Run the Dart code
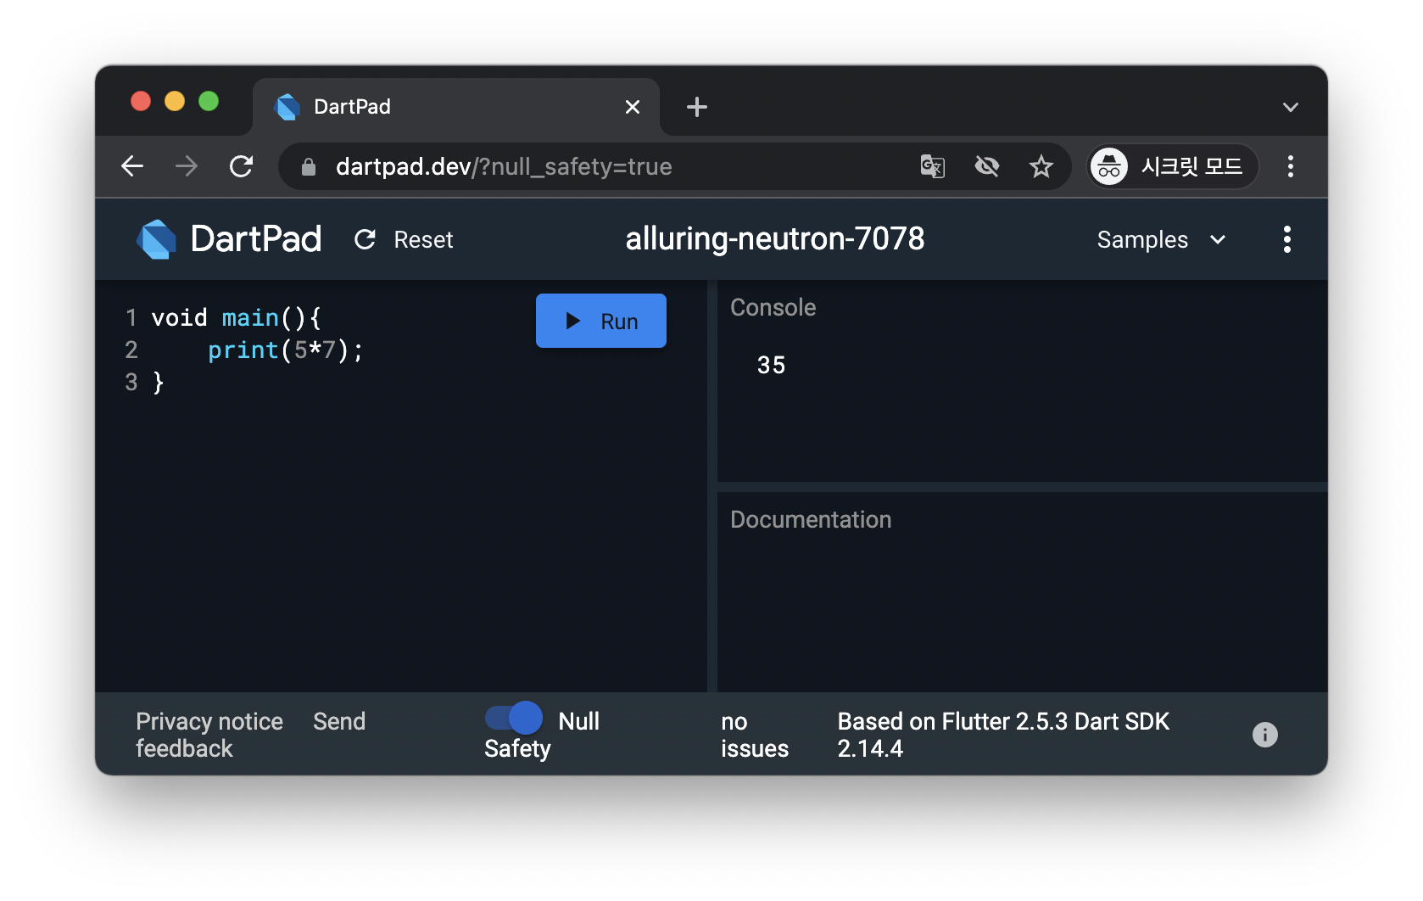Image resolution: width=1423 pixels, height=901 pixels. point(601,321)
